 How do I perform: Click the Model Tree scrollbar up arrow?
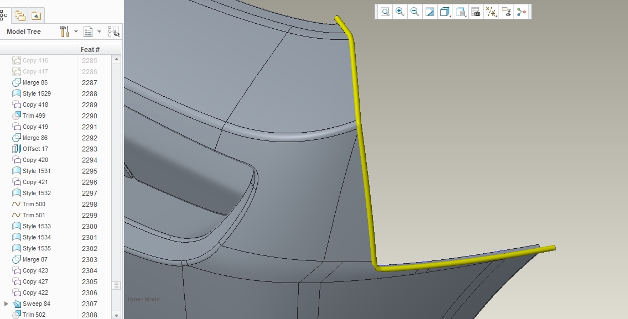pos(116,59)
